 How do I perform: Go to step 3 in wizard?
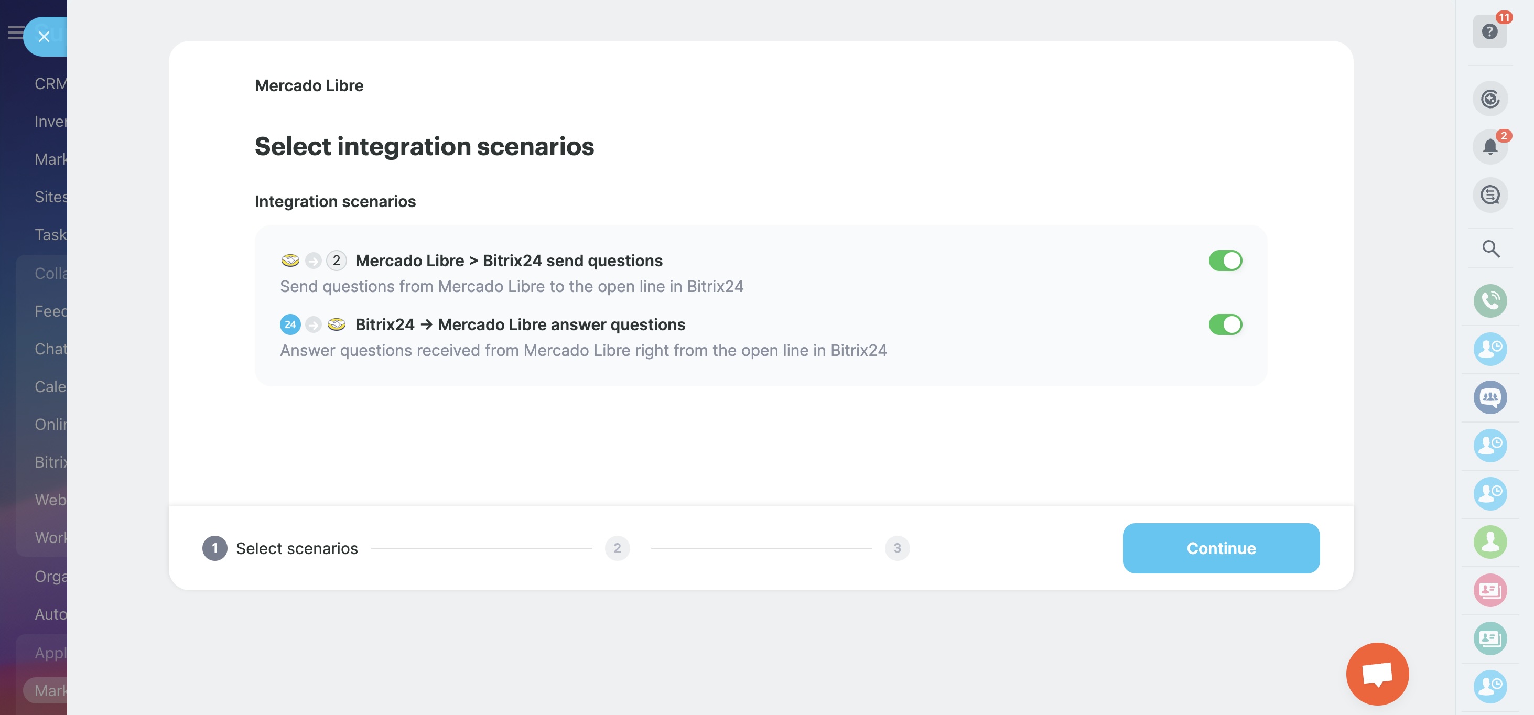pos(897,548)
